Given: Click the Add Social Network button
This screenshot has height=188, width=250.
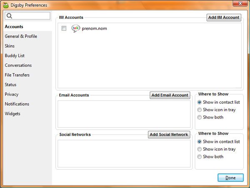Looking at the screenshot, I should tap(169, 135).
